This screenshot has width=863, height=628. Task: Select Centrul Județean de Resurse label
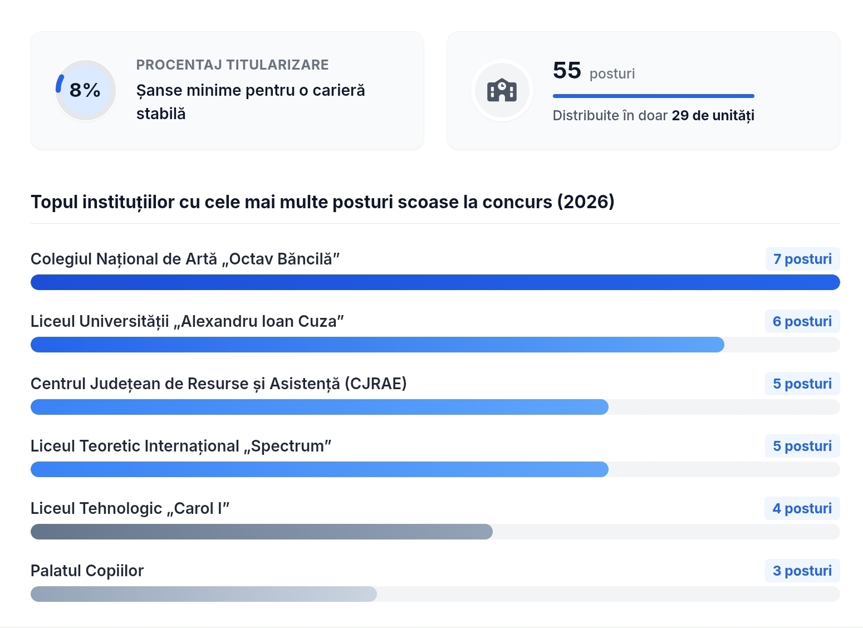(219, 384)
